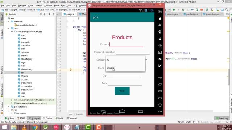Open the File menu
This screenshot has height=130, width=232.
click(x=3, y=6)
